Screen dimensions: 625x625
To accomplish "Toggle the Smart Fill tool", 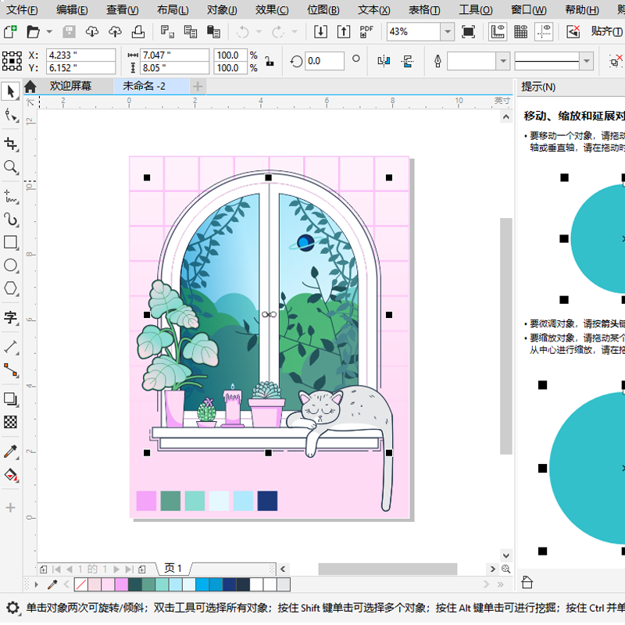I will 11,476.
